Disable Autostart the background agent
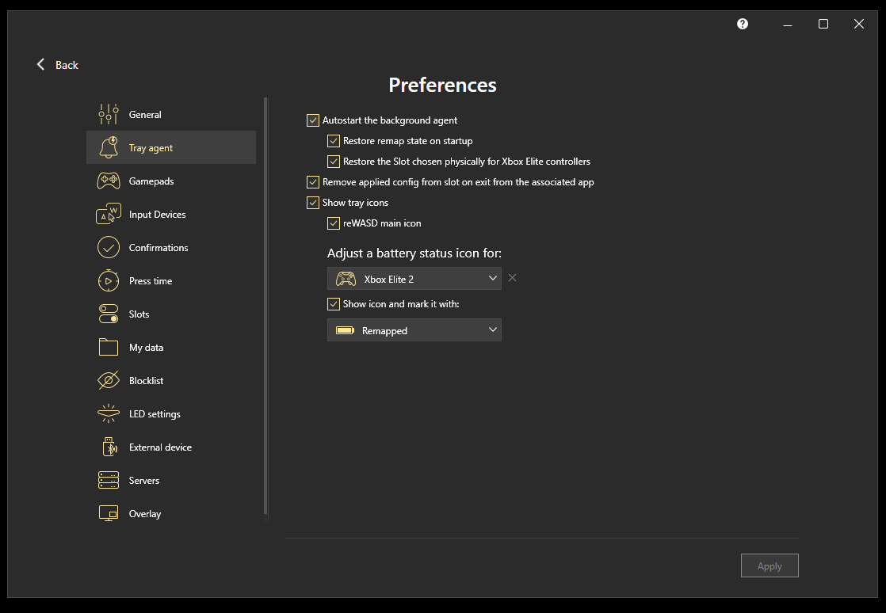The image size is (886, 613). click(x=313, y=120)
